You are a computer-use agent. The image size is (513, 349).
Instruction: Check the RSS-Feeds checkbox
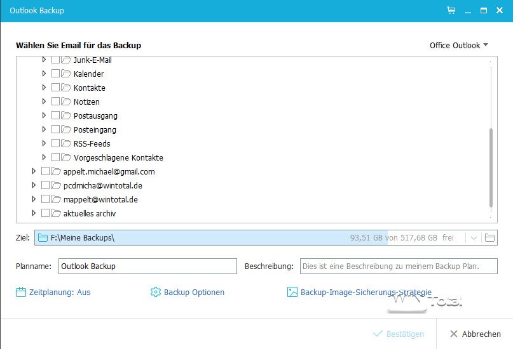click(55, 143)
